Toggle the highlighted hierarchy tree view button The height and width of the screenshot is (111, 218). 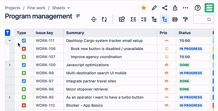(x=165, y=19)
